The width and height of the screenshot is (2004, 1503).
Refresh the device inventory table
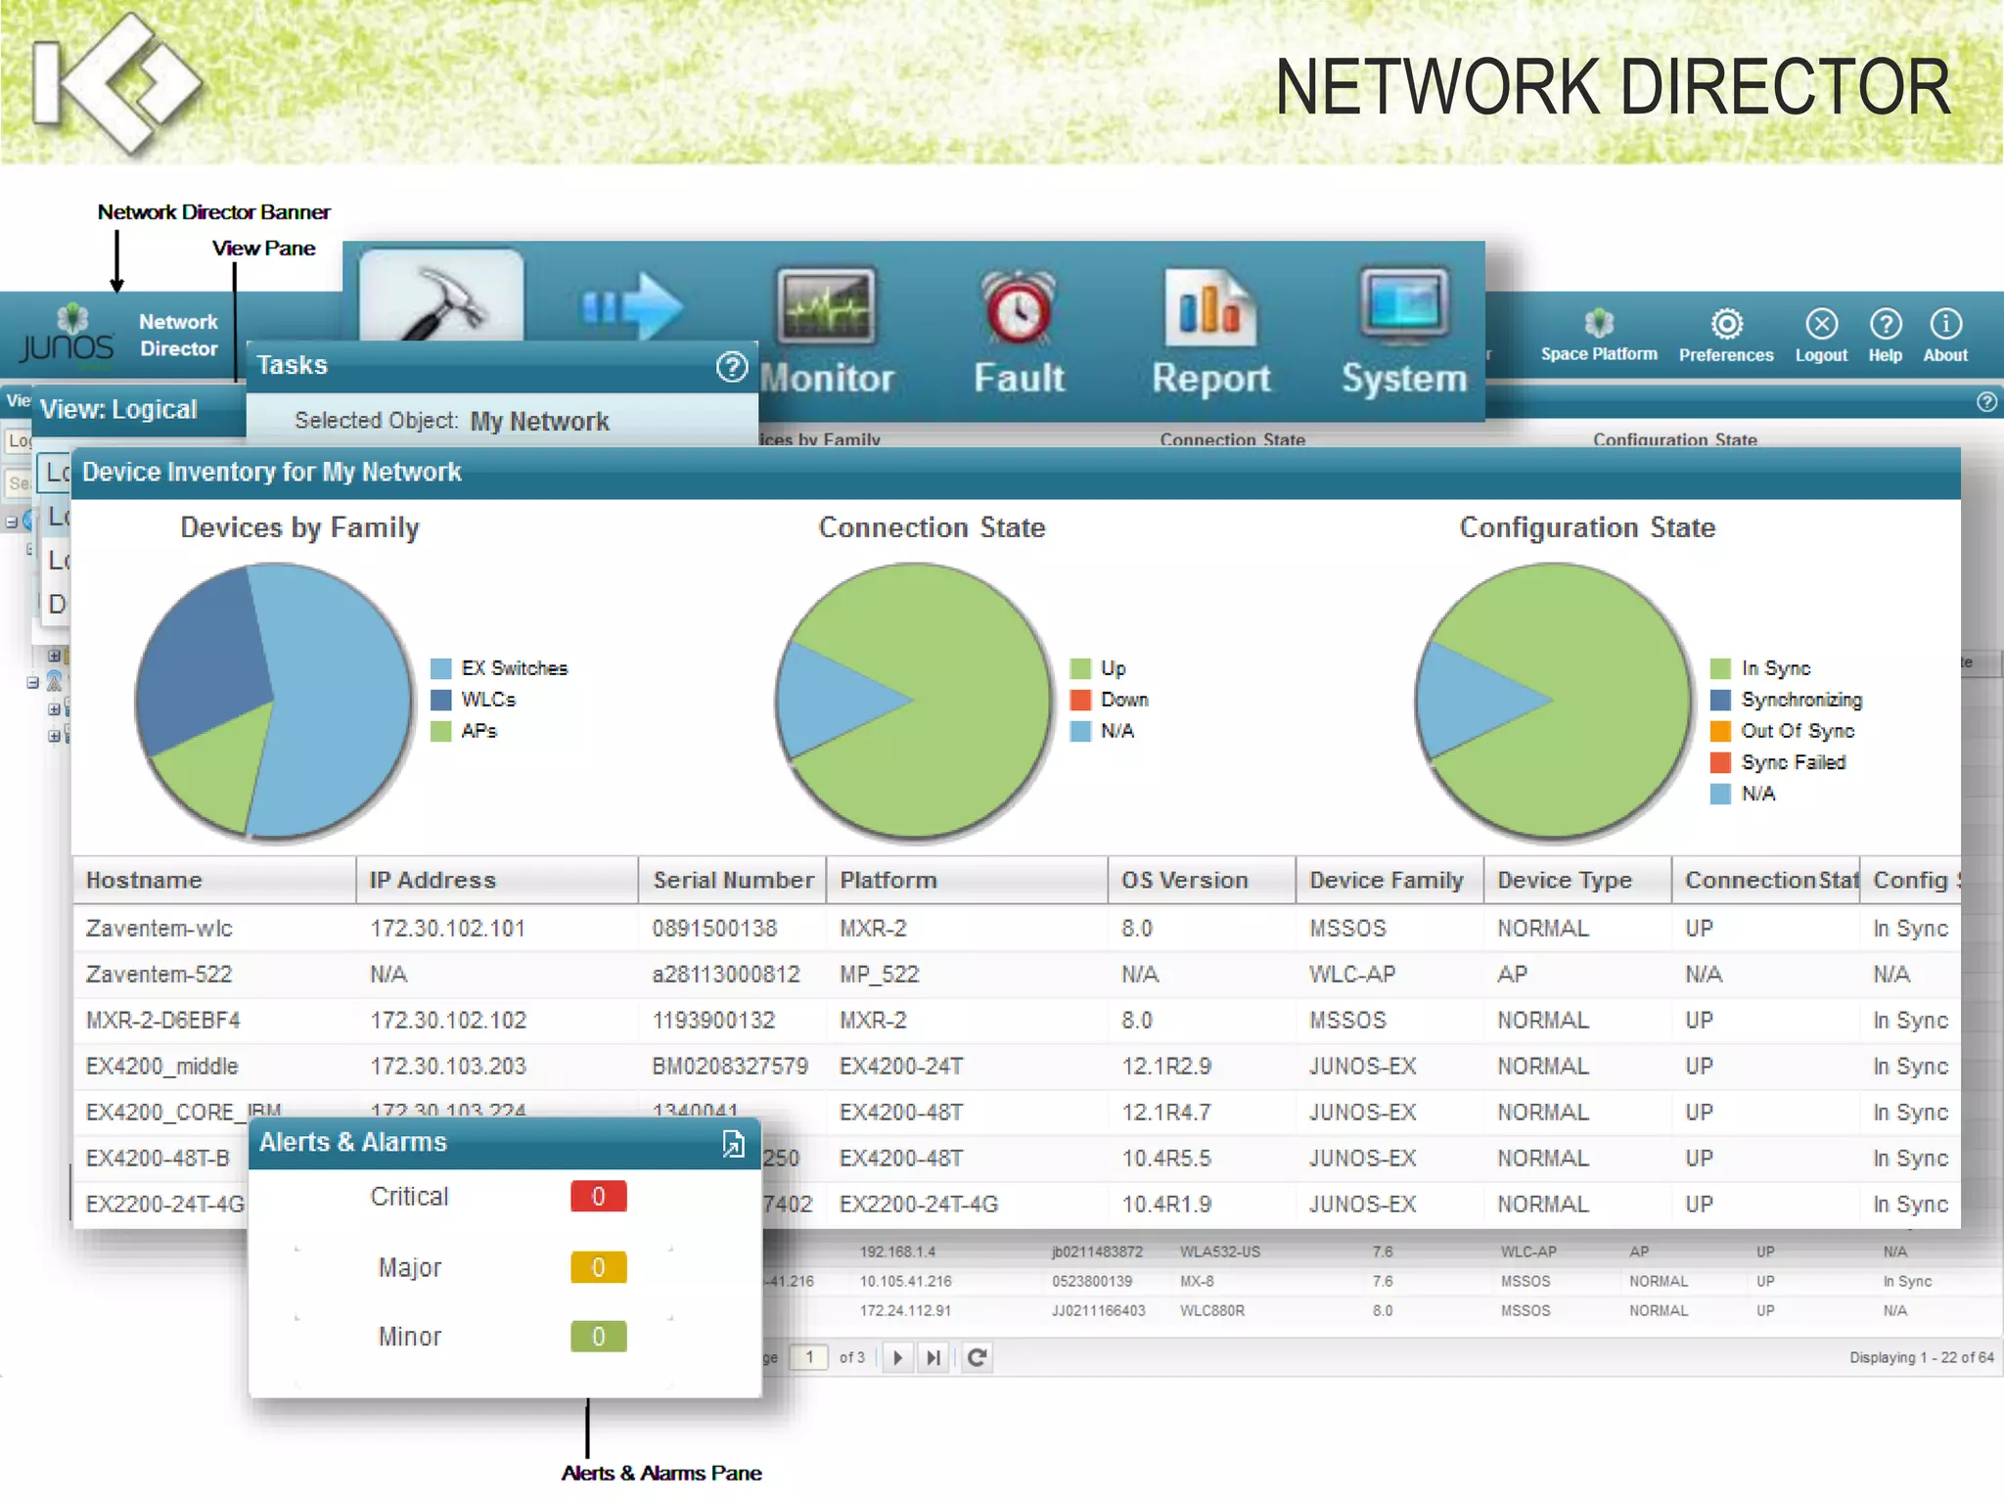pos(977,1357)
